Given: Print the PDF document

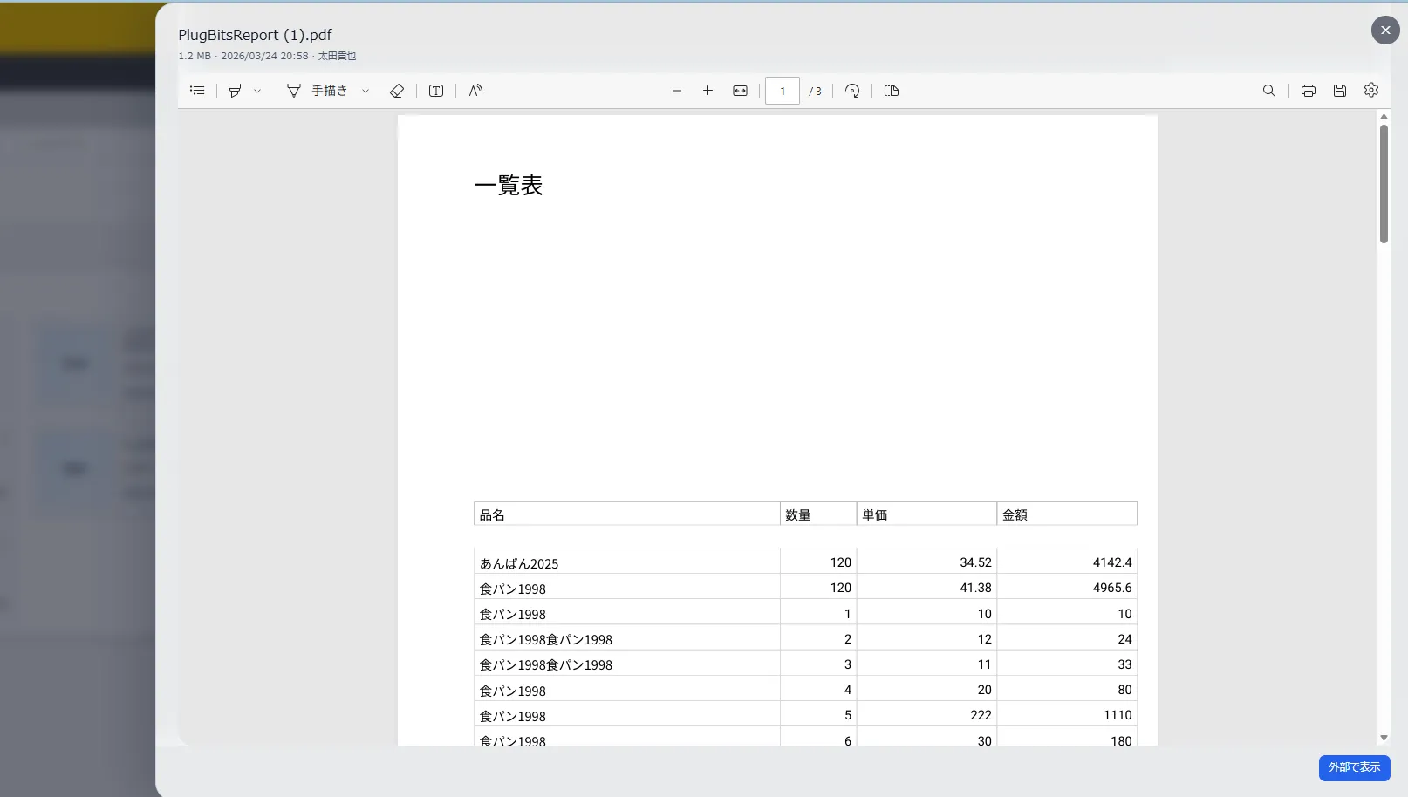Looking at the screenshot, I should tap(1308, 90).
